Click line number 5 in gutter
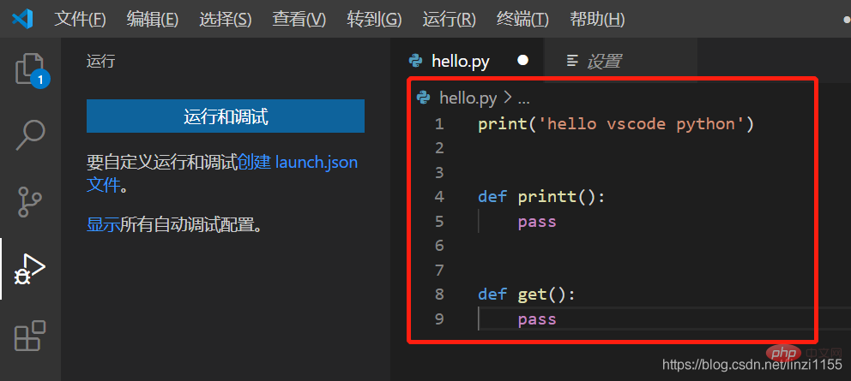Viewport: 851px width, 381px height. [x=439, y=221]
